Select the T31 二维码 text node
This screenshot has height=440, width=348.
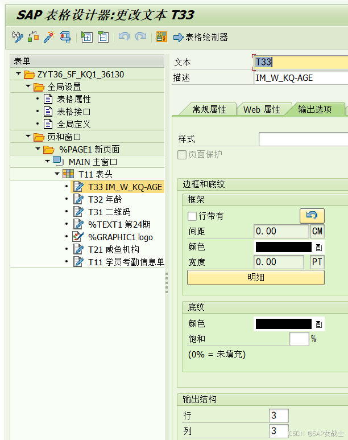[x=109, y=212]
